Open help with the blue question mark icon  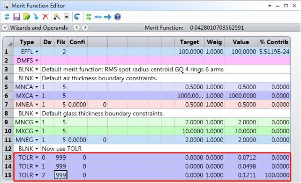[117, 17]
